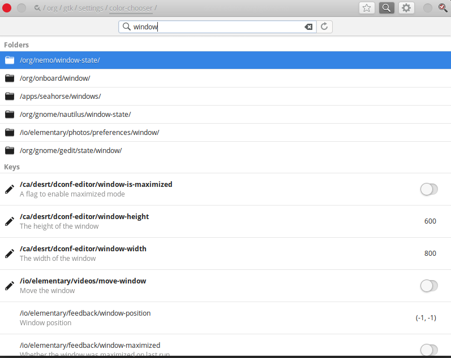Click the window-width value 800
Image resolution: width=451 pixels, height=358 pixels.
click(430, 253)
